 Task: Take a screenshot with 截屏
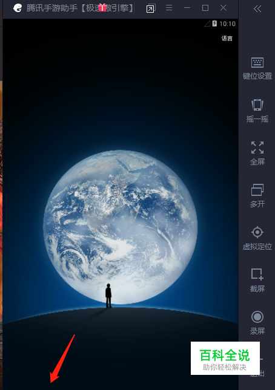257,281
